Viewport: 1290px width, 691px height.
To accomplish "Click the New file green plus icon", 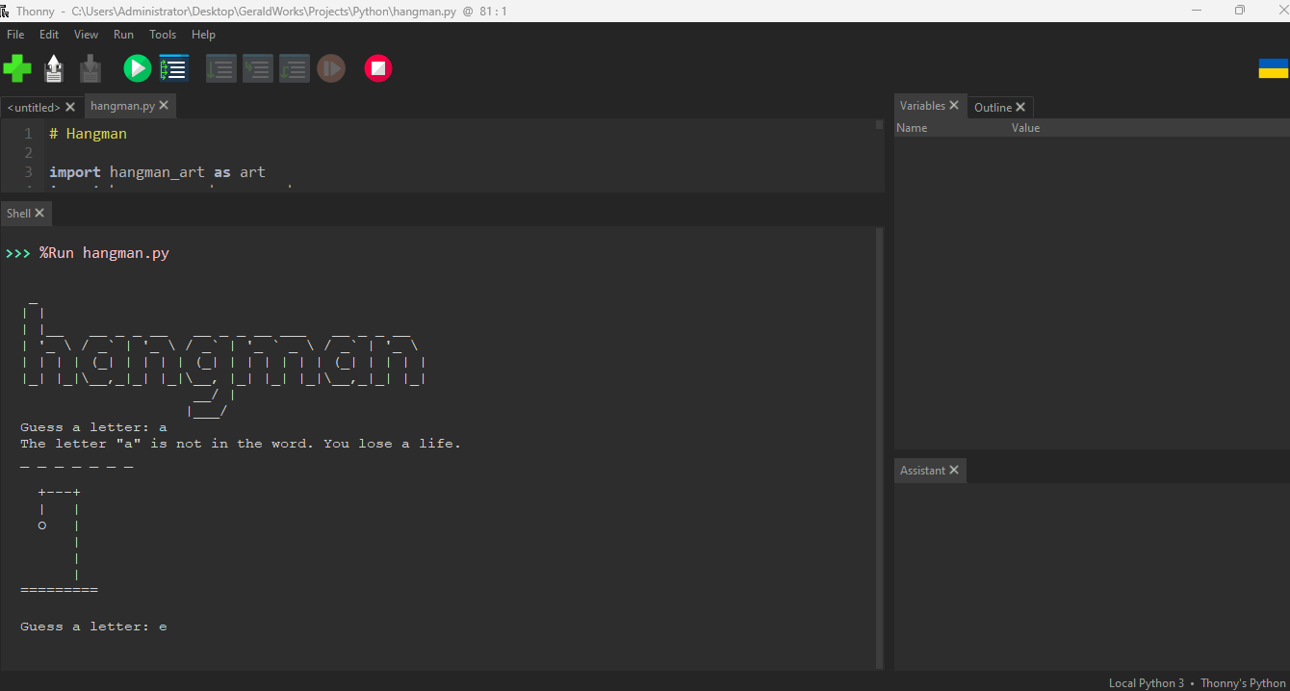I will click(x=17, y=68).
